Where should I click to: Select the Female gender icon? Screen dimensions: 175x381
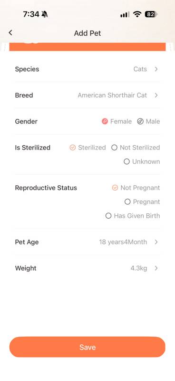(x=105, y=121)
